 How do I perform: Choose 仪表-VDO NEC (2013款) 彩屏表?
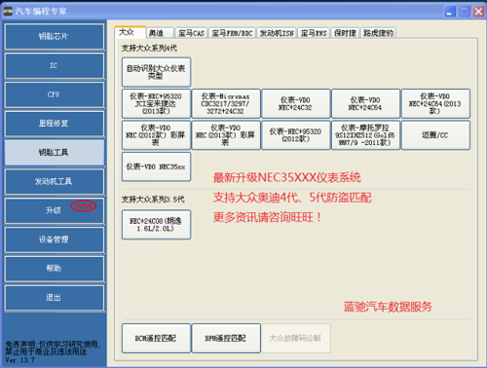pyautogui.click(x=226, y=135)
